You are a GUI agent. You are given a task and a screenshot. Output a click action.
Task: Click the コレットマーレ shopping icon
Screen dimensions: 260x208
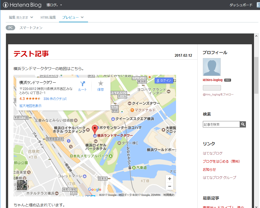(84, 176)
